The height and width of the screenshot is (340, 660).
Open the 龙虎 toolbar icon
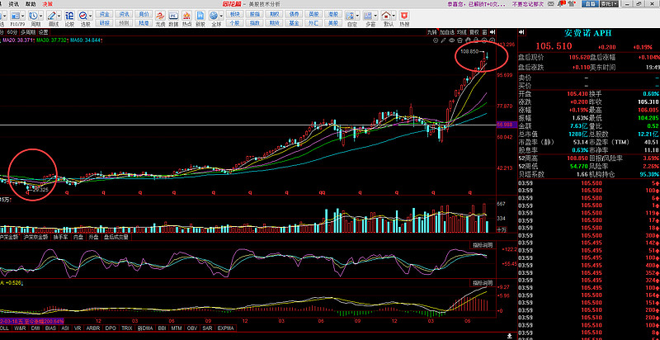(160, 16)
